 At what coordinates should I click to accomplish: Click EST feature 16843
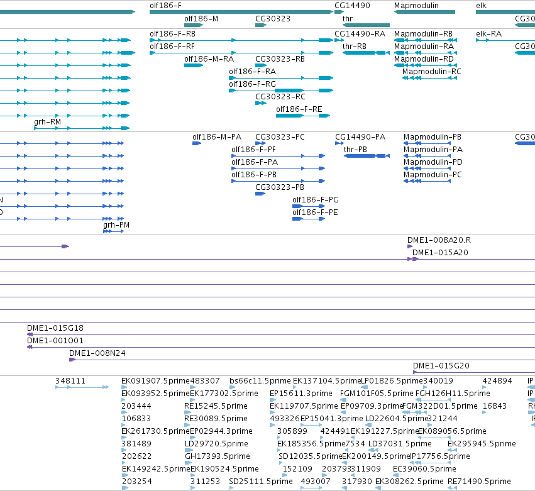(494, 406)
